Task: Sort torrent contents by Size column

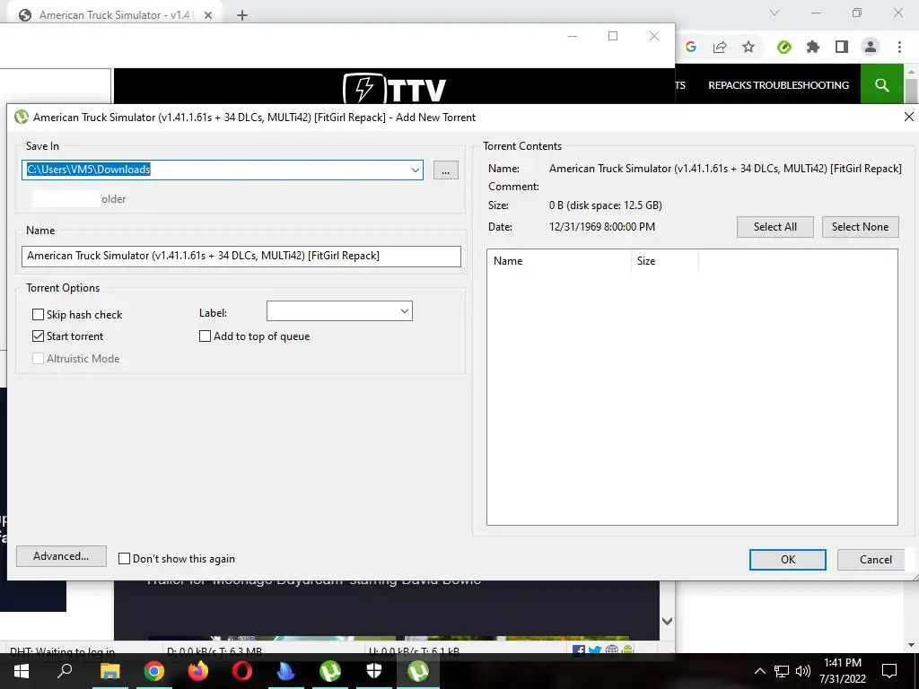Action: pyautogui.click(x=665, y=261)
